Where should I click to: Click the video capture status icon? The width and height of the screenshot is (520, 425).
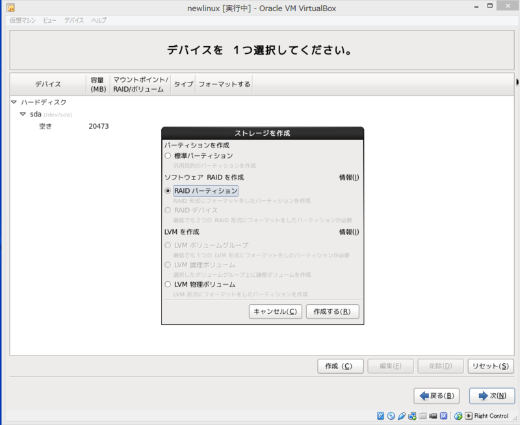(x=433, y=416)
